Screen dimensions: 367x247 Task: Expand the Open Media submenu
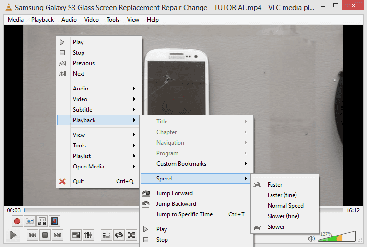click(x=99, y=166)
